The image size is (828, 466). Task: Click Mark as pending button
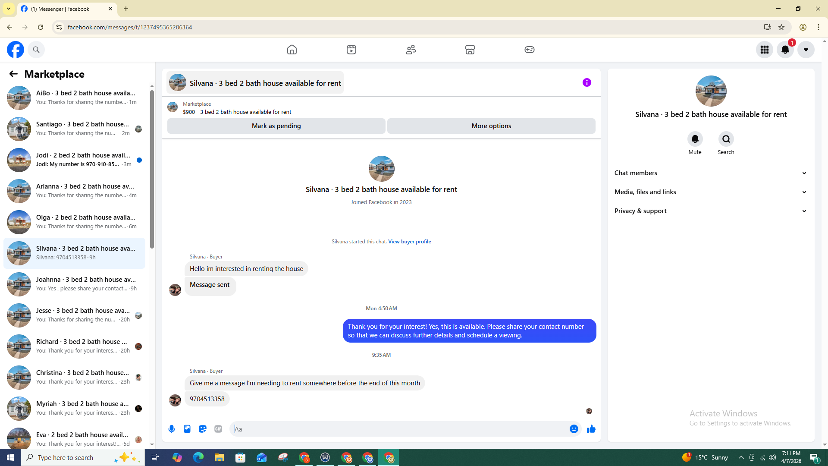pos(276,126)
